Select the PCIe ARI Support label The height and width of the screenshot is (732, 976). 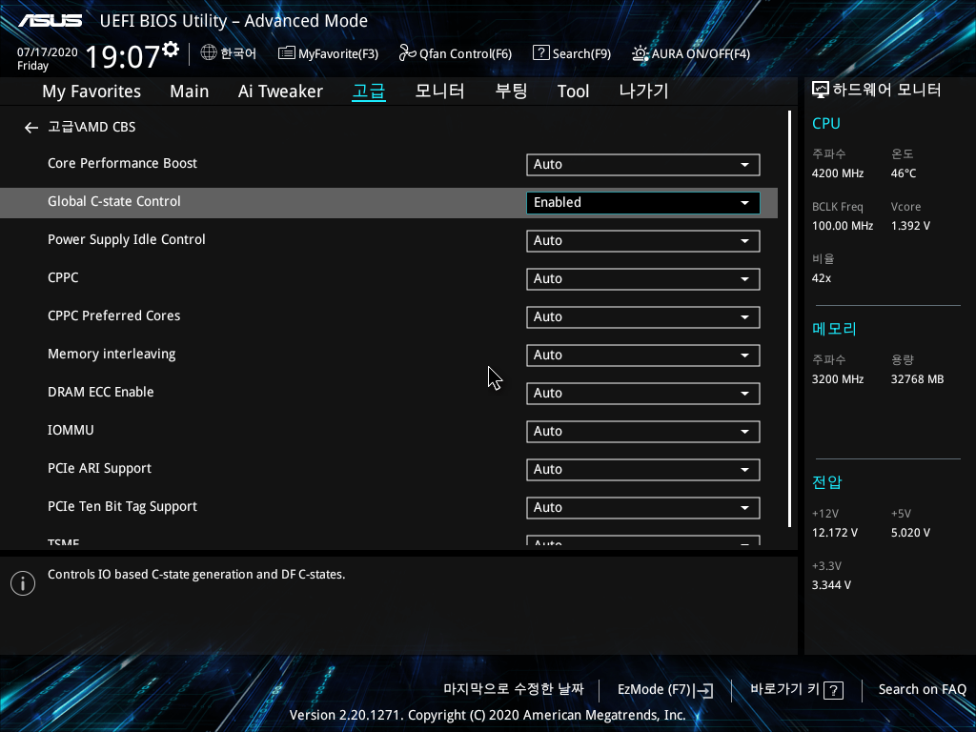99,469
